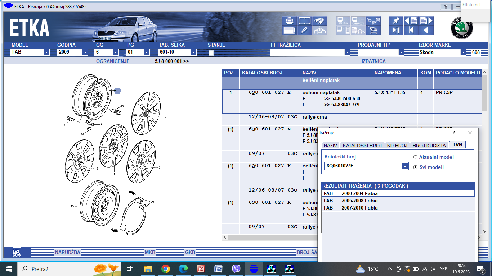Open Google Chrome from the taskbar
The image size is (492, 276).
point(166,268)
